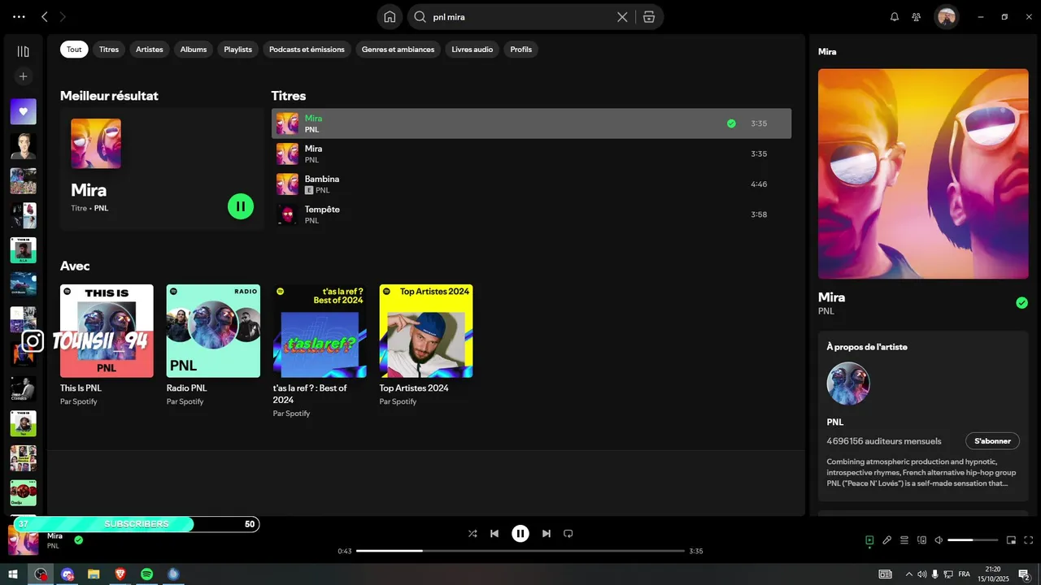Screen dimensions: 1041x585
Task: Open the Titres section heading
Action: (289, 96)
